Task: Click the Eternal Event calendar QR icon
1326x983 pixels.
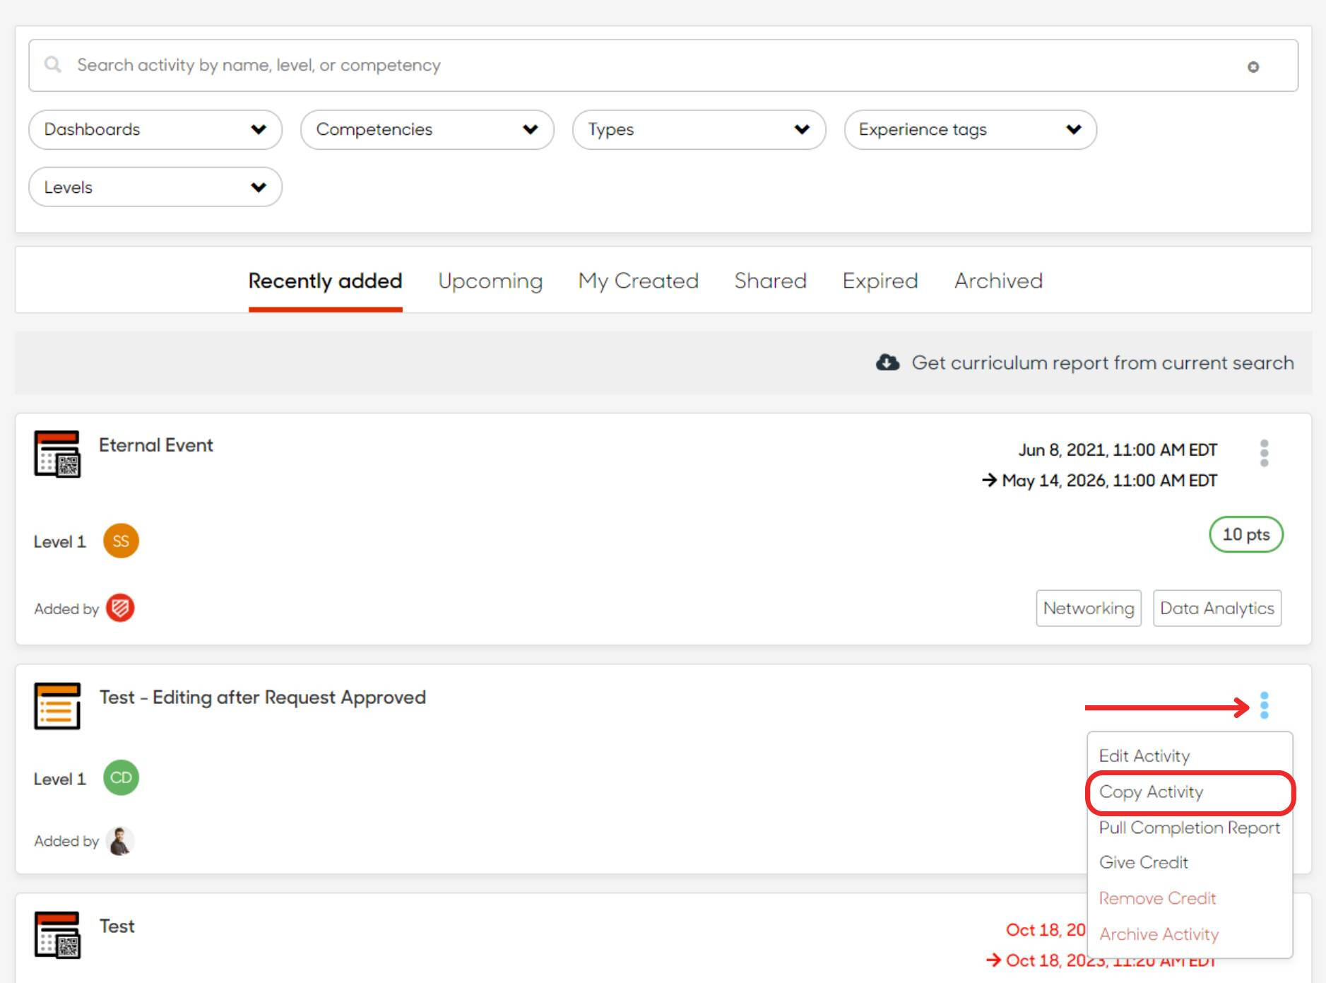Action: point(57,454)
